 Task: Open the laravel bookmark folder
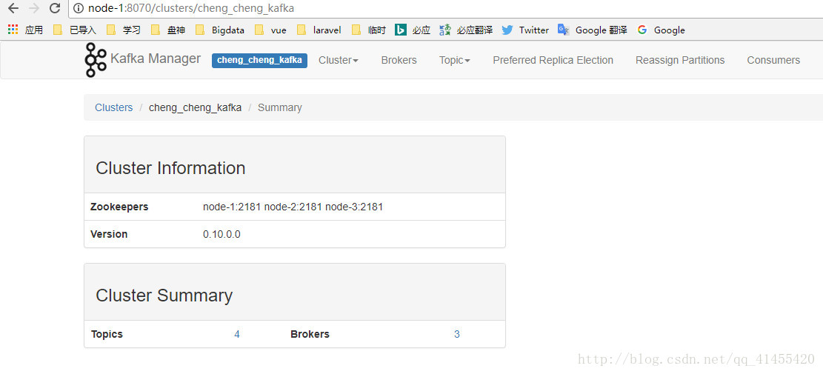(319, 30)
